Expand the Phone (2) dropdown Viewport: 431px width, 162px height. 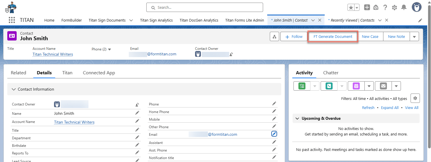click(x=110, y=50)
